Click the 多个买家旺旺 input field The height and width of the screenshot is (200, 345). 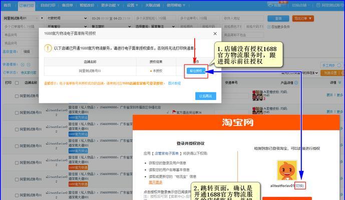tap(155, 18)
